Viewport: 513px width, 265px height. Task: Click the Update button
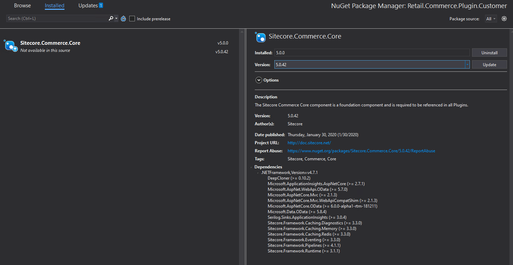click(x=490, y=64)
